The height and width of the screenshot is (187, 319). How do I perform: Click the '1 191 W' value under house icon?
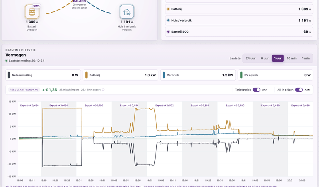click(x=127, y=22)
